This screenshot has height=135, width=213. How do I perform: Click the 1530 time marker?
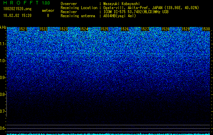(206, 29)
